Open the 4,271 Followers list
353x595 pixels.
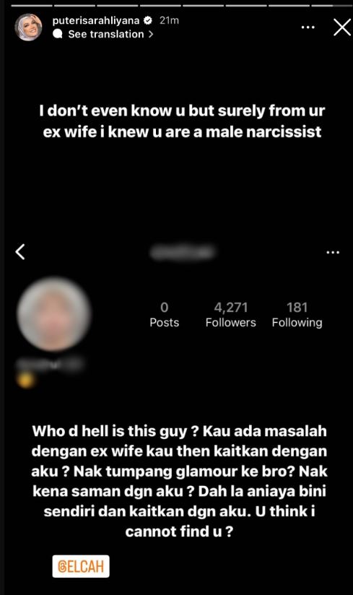pos(230,315)
